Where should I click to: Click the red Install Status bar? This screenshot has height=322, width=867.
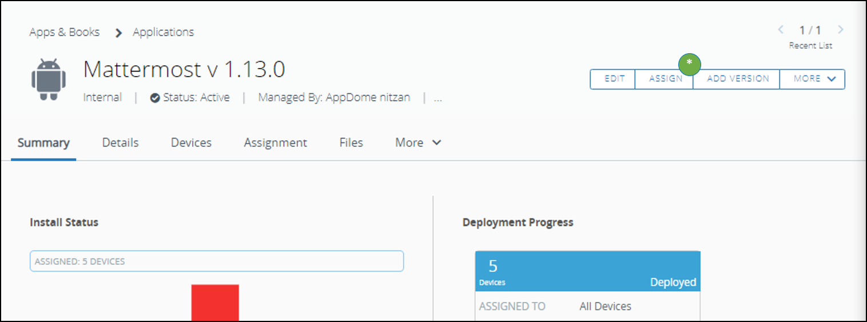[x=215, y=302]
